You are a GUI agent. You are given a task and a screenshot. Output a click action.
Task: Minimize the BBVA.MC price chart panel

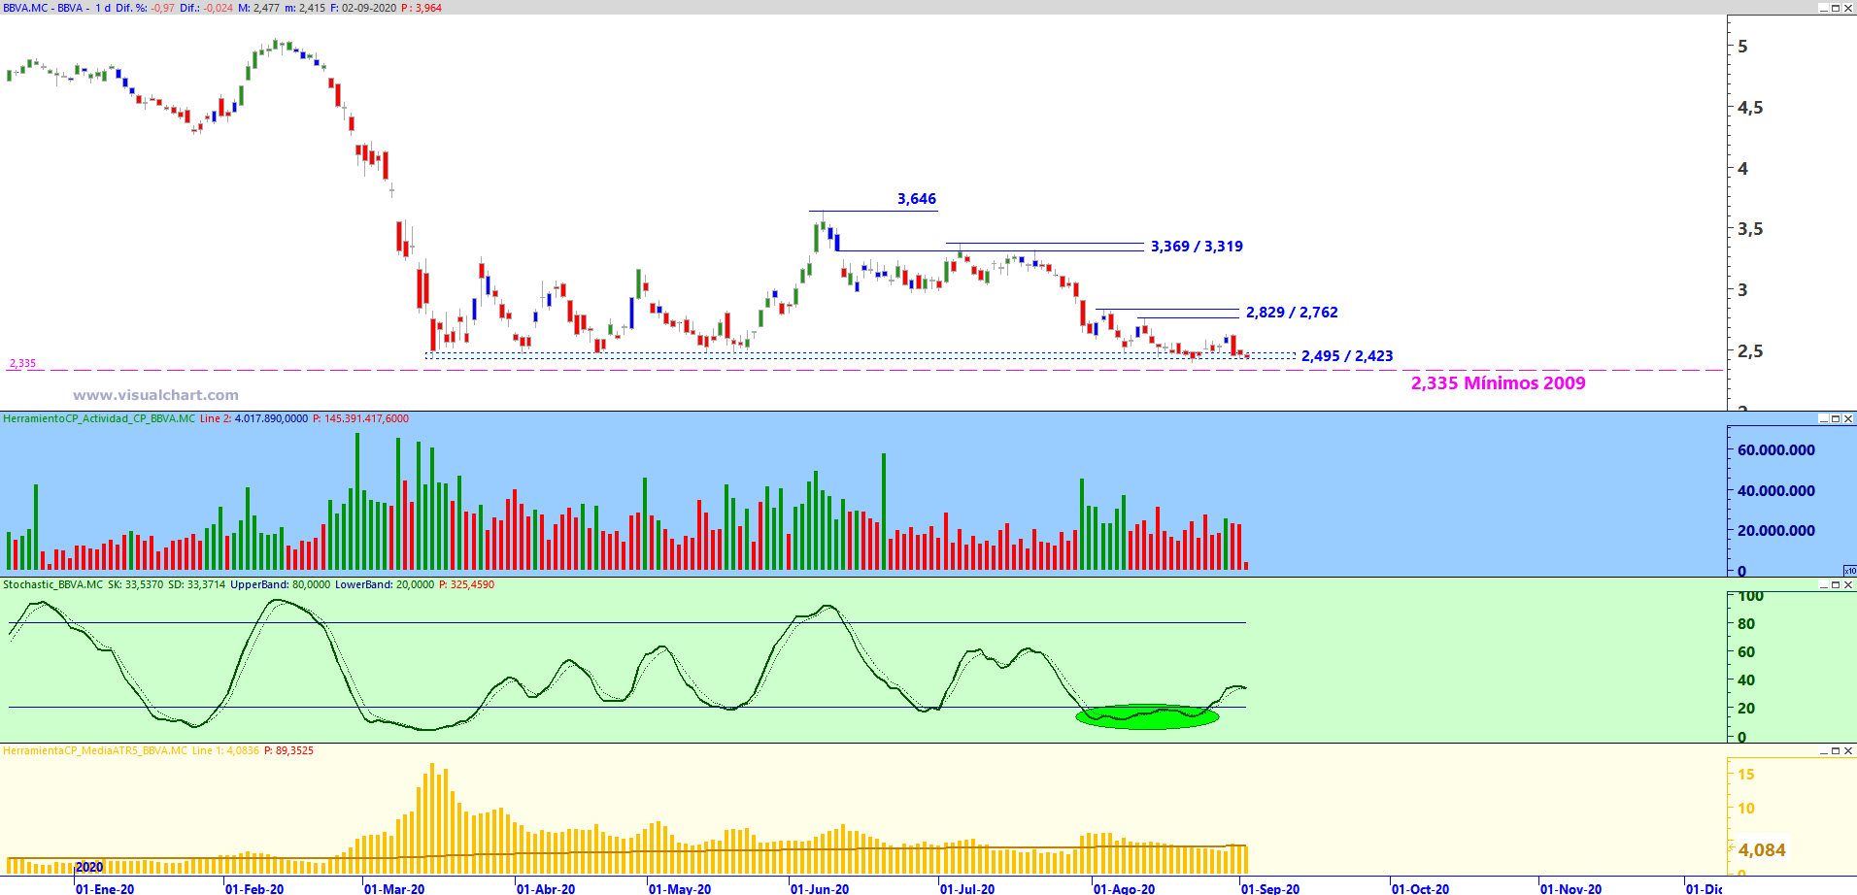pos(1823,8)
